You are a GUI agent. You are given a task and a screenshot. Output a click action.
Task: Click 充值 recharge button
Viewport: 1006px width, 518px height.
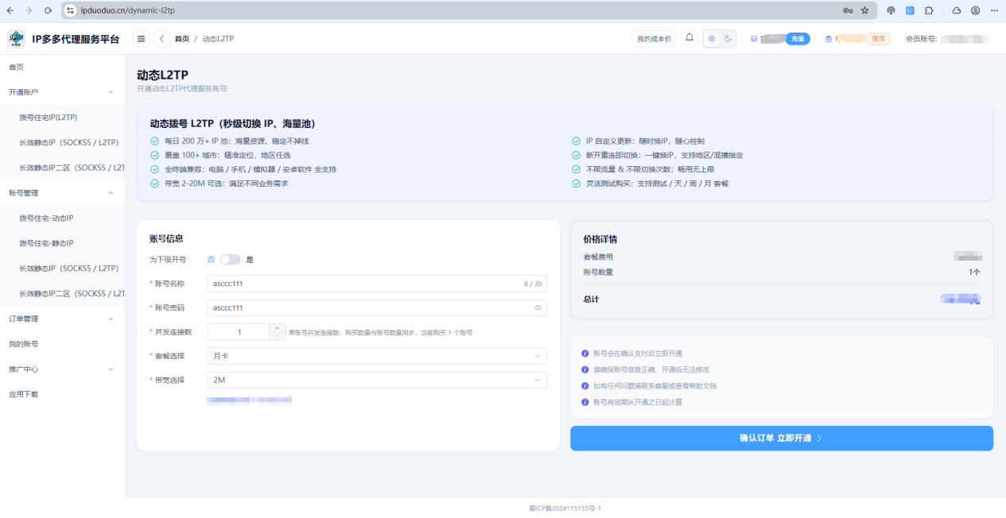click(798, 38)
